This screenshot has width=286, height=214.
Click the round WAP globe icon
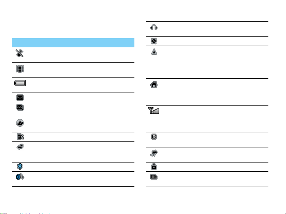coord(20,123)
